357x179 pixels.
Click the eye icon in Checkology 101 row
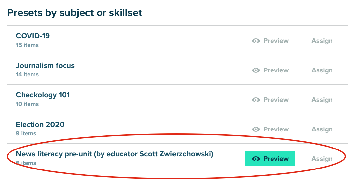256,100
